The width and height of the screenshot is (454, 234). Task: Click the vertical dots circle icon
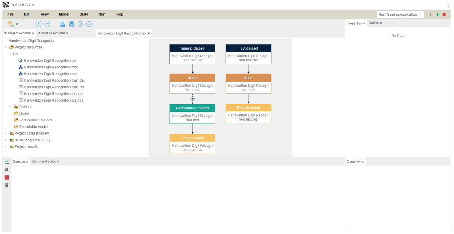[38, 24]
